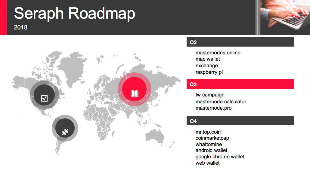Select the Q2 section header
310x174 pixels.
pyautogui.click(x=240, y=42)
